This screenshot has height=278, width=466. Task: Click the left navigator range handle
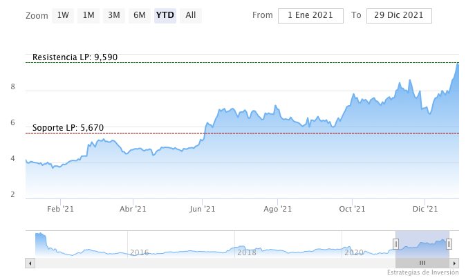click(x=395, y=243)
